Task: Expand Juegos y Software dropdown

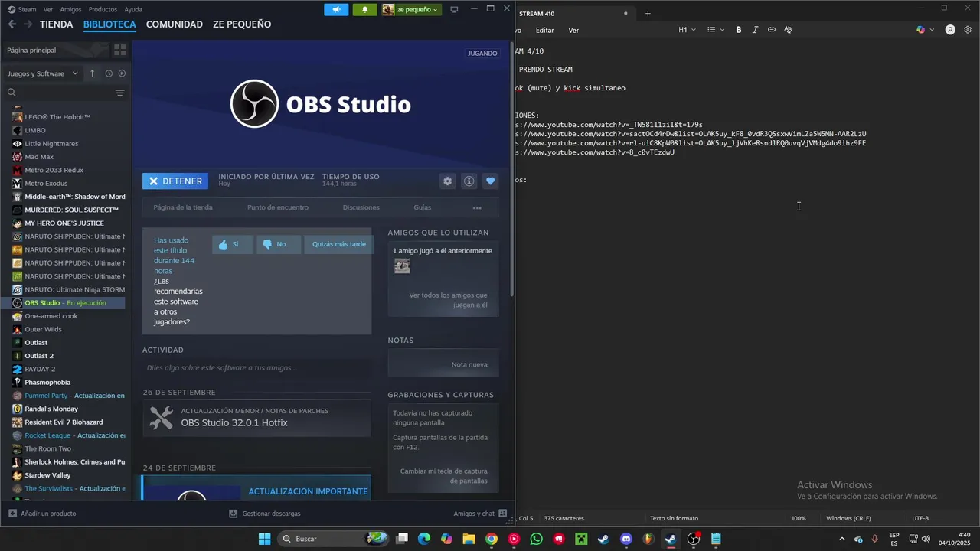Action: 43,73
